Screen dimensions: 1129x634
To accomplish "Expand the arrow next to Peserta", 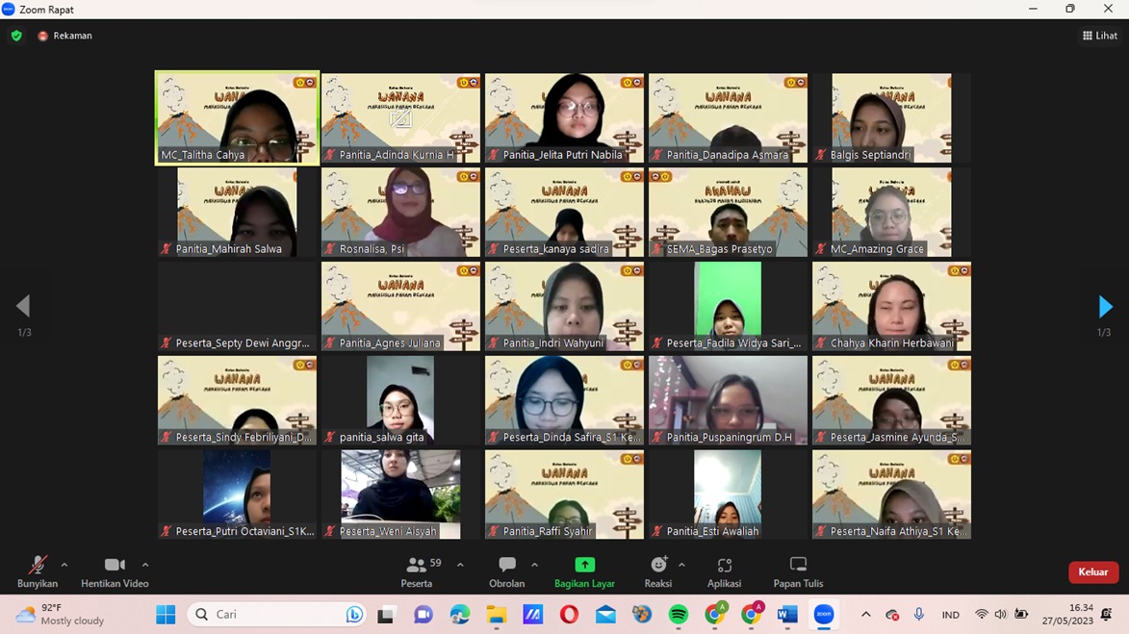I will [x=460, y=565].
